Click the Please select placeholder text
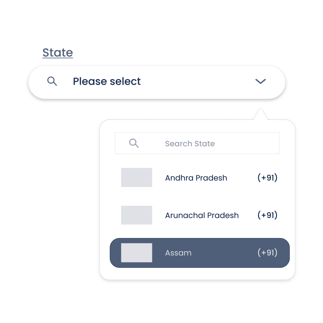The image size is (323, 323). (107, 81)
